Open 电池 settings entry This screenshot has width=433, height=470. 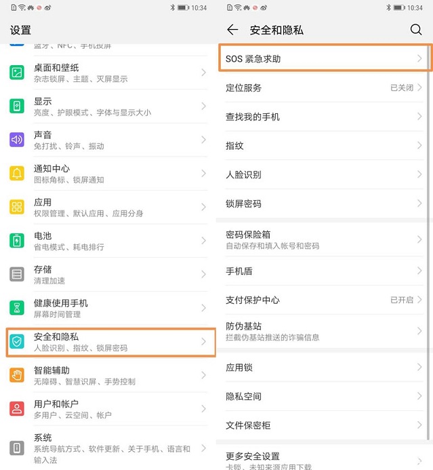(108, 241)
